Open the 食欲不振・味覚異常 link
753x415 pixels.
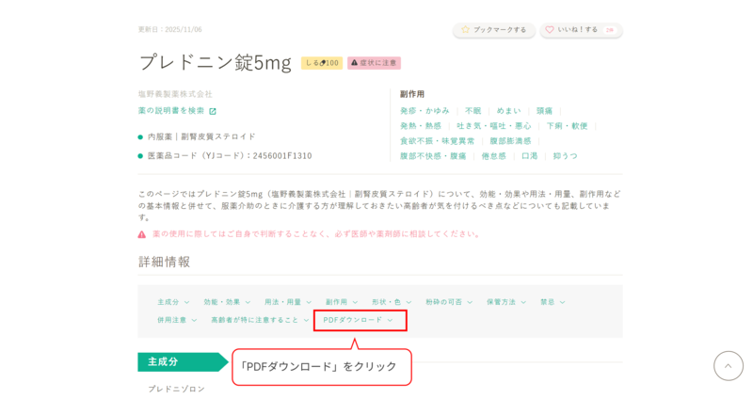click(x=437, y=141)
